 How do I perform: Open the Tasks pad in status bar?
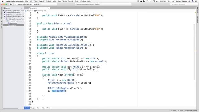tap(180, 111)
